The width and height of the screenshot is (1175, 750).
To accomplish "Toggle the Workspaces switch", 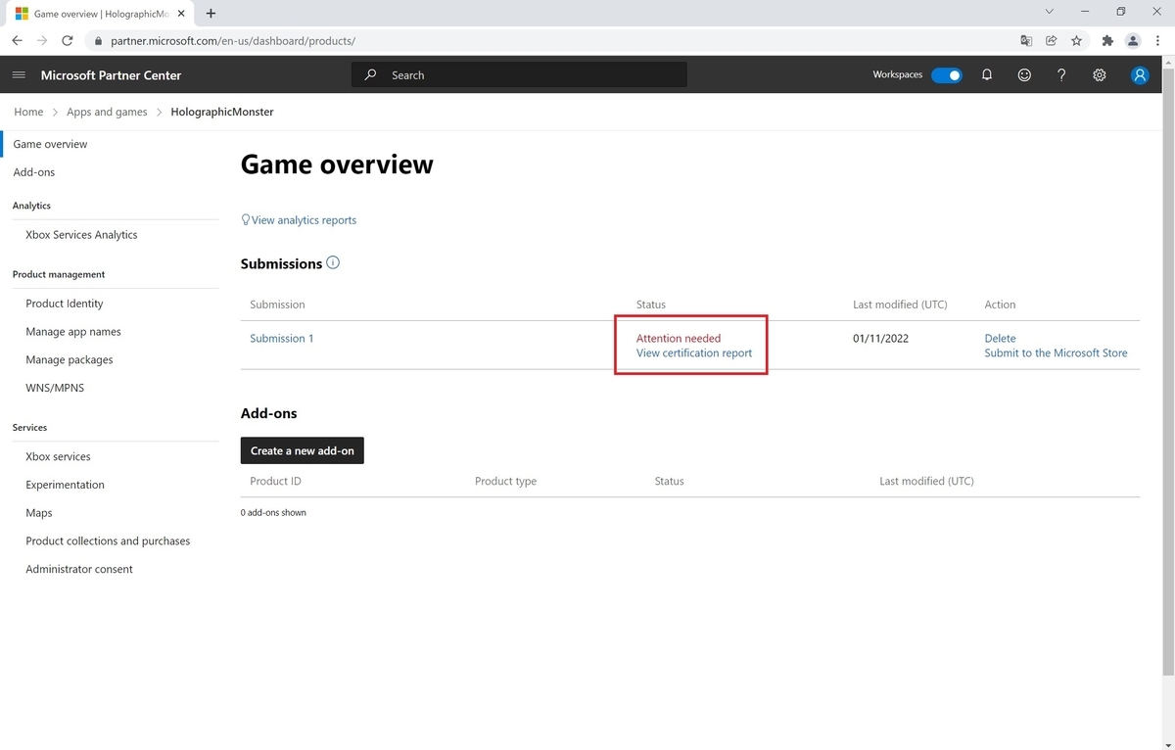I will 947,75.
